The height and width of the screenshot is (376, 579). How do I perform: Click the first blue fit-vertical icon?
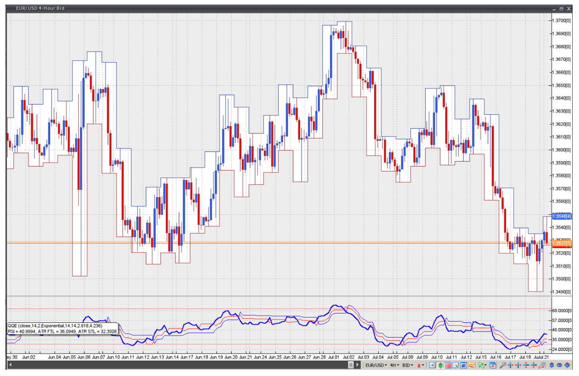(x=552, y=365)
